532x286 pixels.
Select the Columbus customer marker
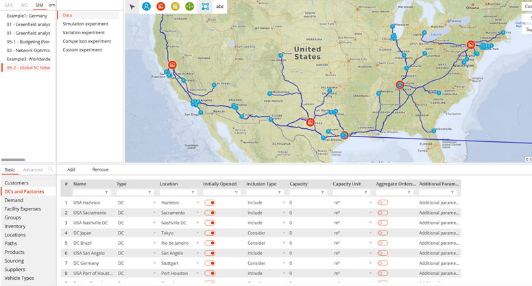[424, 53]
